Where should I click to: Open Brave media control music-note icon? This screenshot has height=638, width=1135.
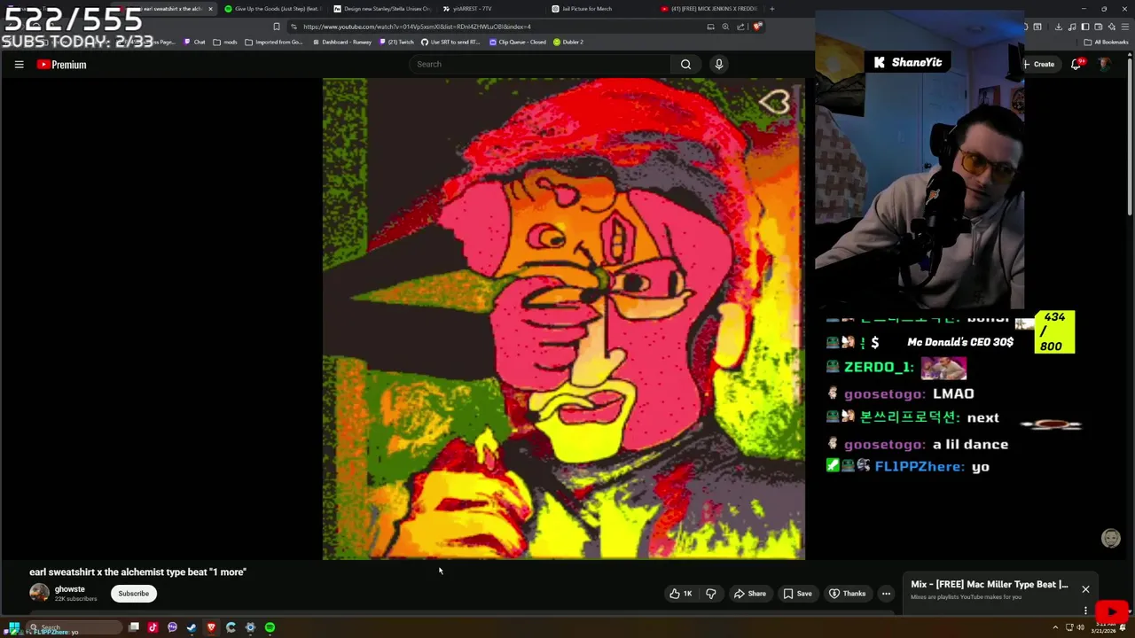(x=1072, y=27)
